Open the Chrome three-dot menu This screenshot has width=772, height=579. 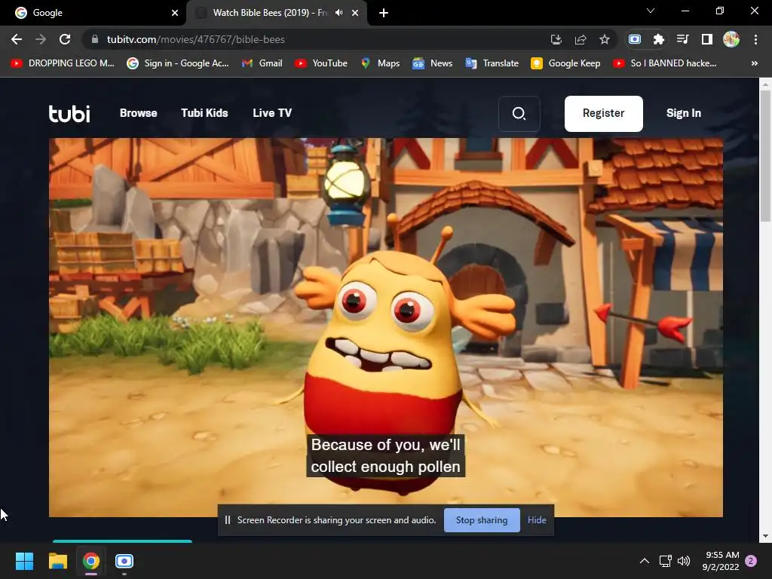pos(755,39)
